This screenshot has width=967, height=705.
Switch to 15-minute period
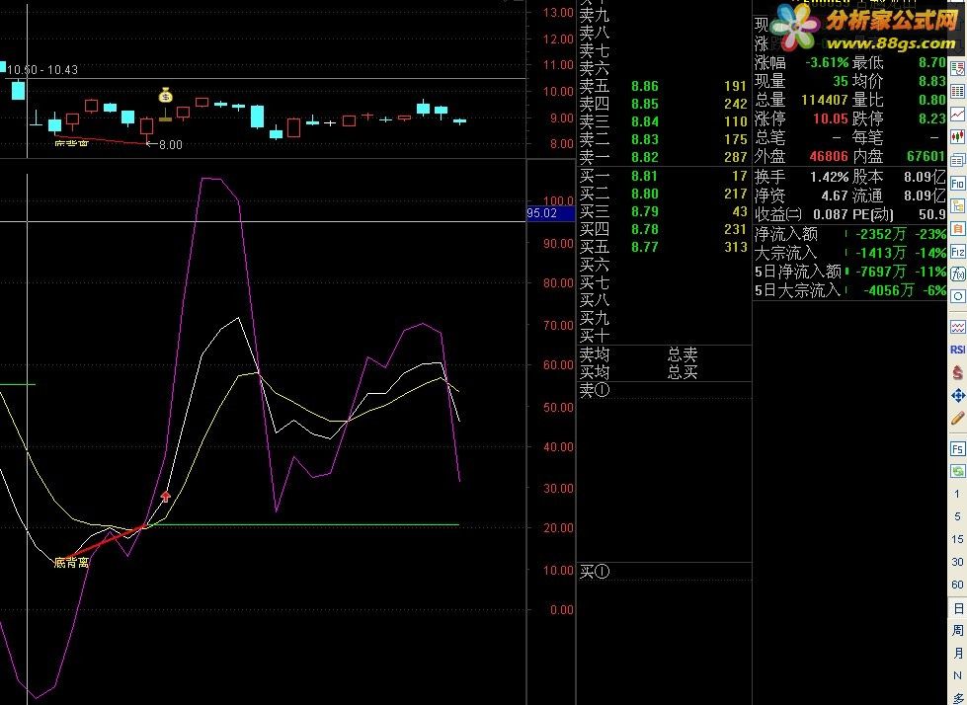(x=957, y=539)
